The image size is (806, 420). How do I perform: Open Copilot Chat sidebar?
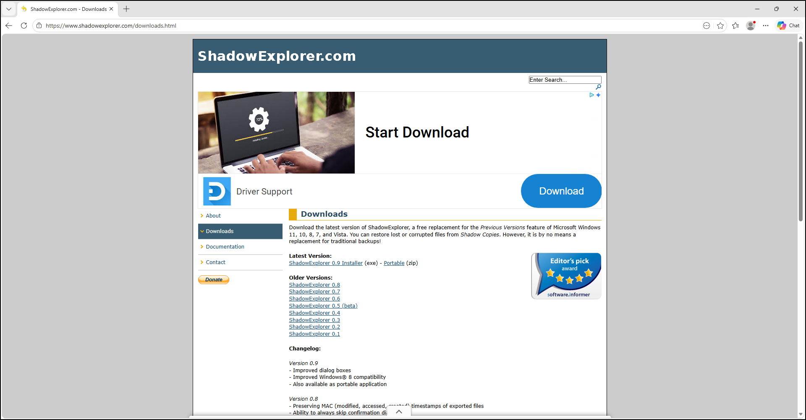(788, 26)
